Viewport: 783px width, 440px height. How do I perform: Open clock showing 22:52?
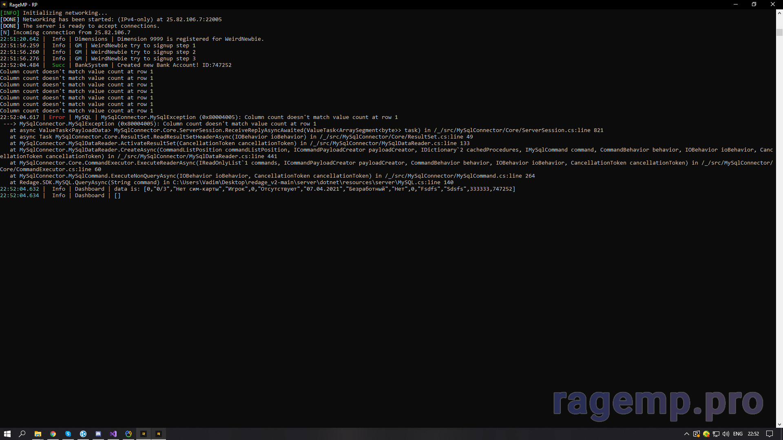point(753,434)
